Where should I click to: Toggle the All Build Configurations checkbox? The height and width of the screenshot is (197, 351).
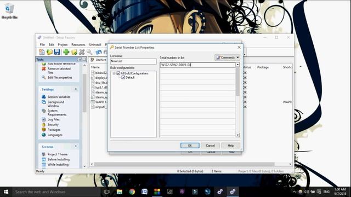pyautogui.click(x=118, y=73)
